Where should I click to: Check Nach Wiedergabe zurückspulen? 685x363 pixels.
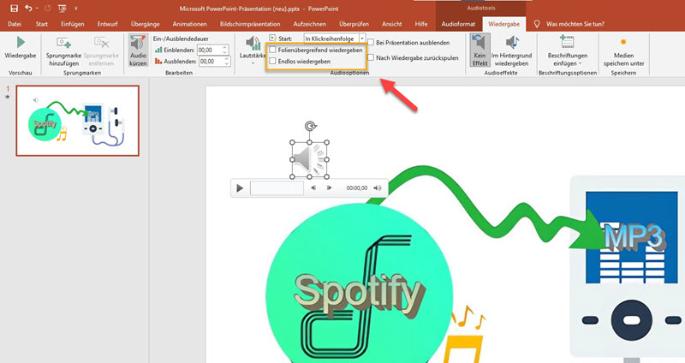pos(371,57)
